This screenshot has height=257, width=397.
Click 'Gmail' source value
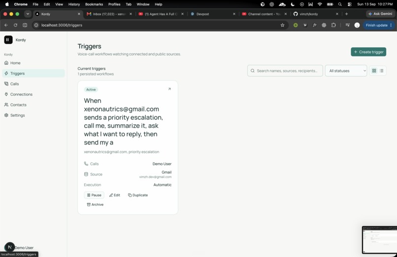166,172
